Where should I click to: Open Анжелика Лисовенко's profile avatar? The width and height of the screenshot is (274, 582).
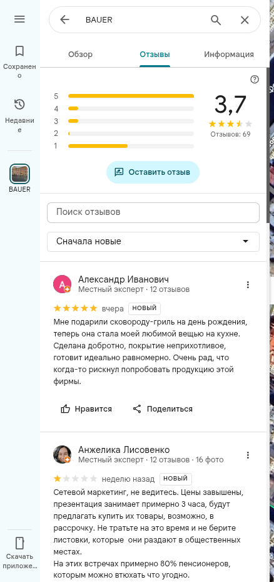(62, 454)
